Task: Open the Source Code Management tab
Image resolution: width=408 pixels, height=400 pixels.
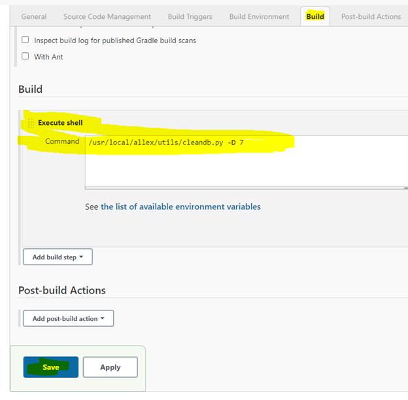Action: point(107,16)
